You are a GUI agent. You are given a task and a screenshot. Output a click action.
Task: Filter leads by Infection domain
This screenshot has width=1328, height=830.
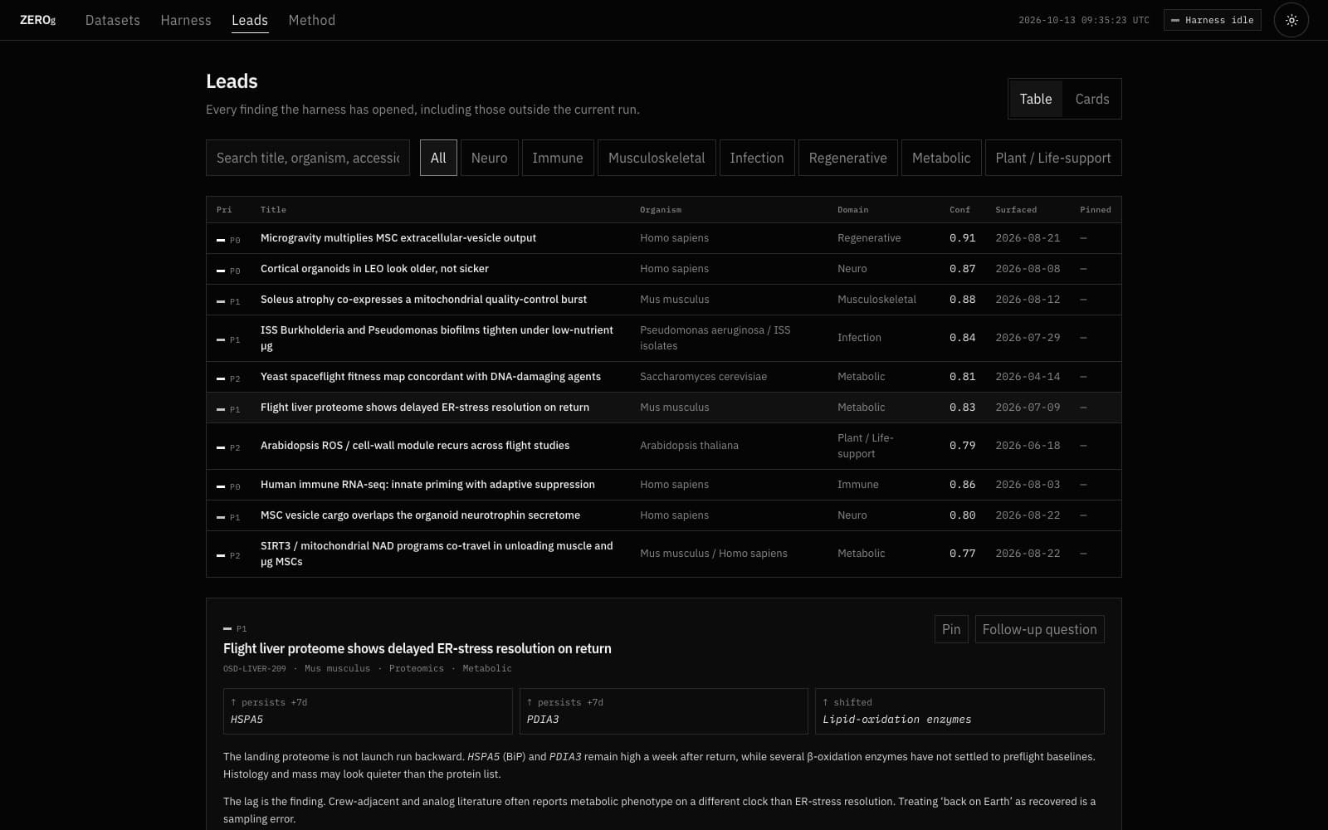[757, 158]
